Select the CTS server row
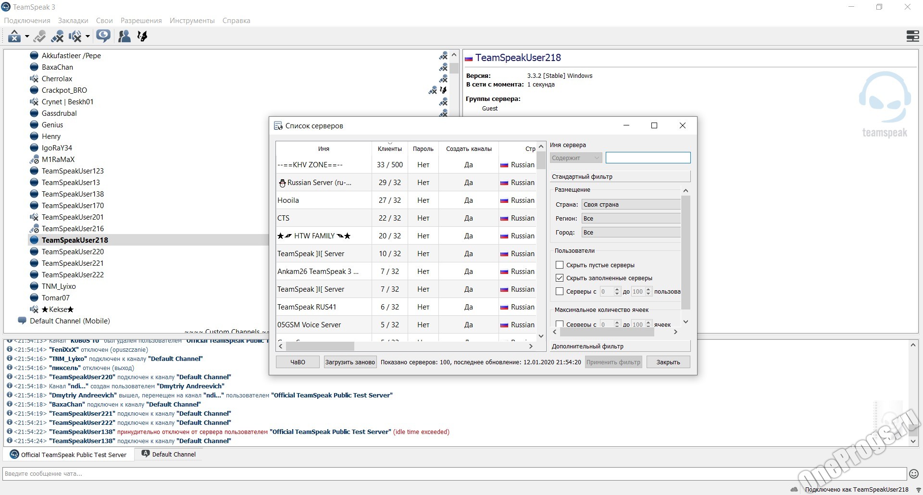The image size is (923, 495). coord(406,218)
